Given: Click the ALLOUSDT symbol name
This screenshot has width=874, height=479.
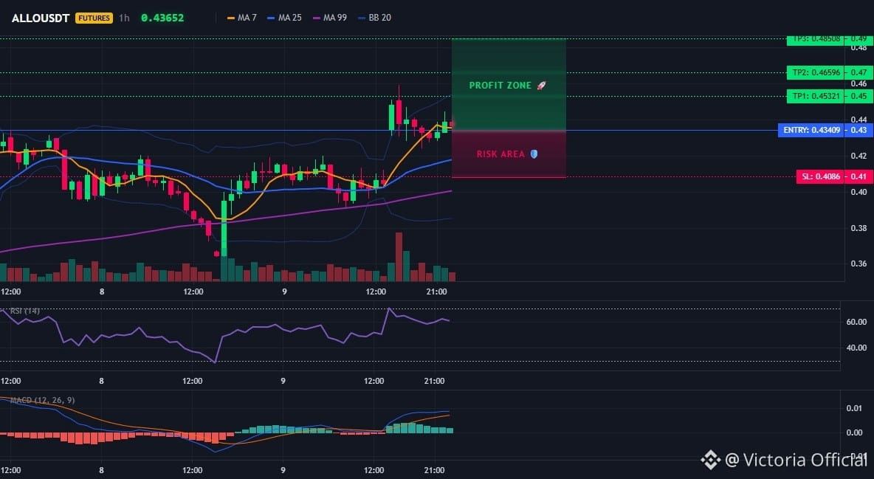Looking at the screenshot, I should 40,18.
